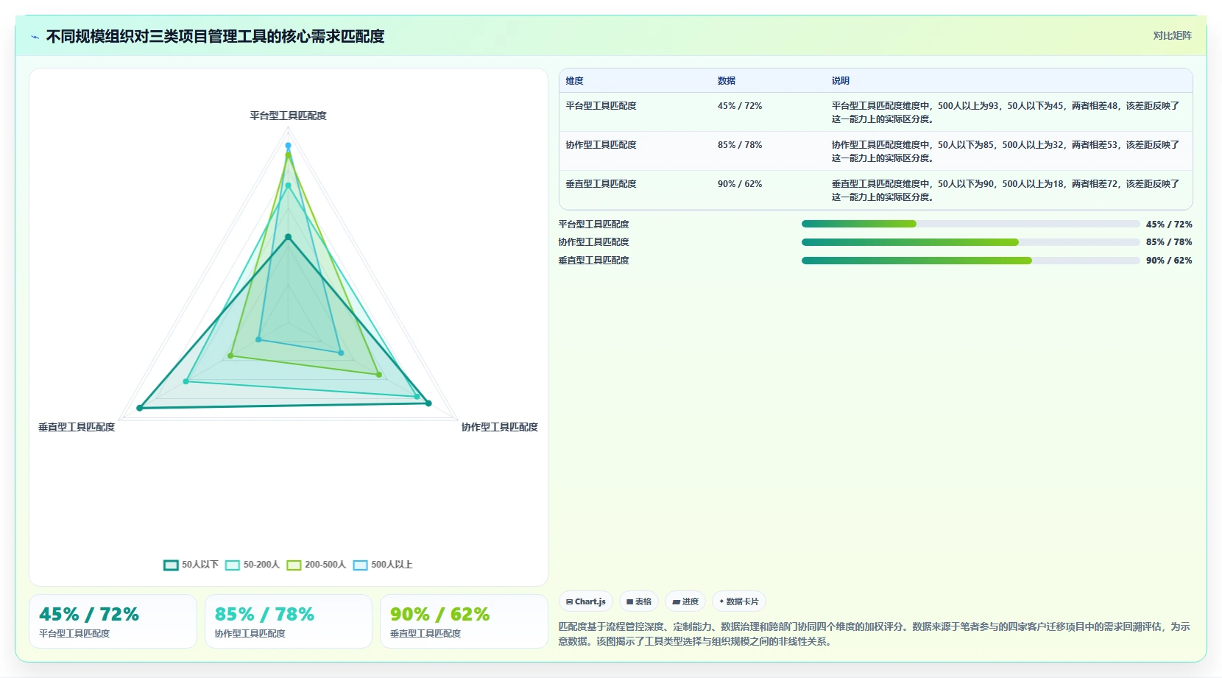This screenshot has width=1222, height=678.
Task: Click the 90% / 62% value beside progress bar
Action: click(x=1169, y=261)
